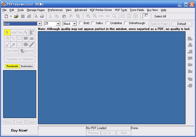This screenshot has width=196, height=137.
Task: Click the Printer toolbar icon
Action: click(42, 16)
